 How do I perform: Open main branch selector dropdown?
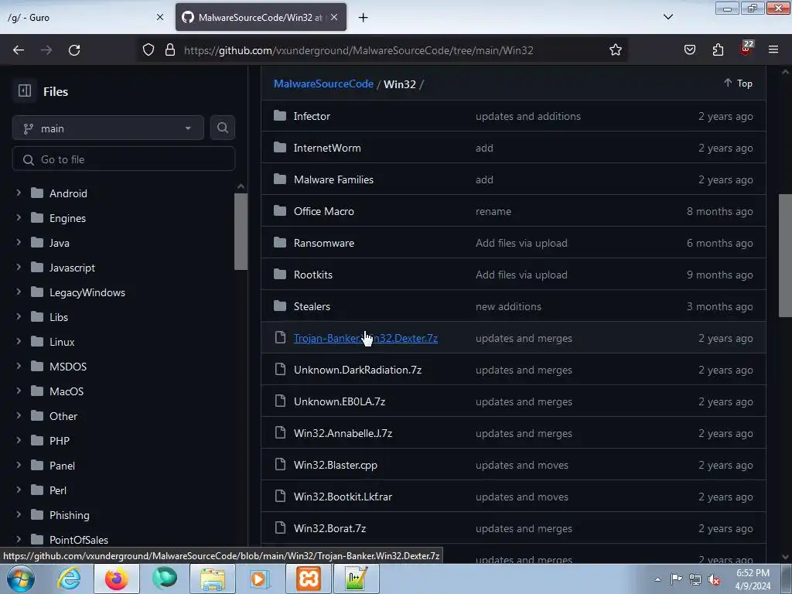click(x=108, y=128)
